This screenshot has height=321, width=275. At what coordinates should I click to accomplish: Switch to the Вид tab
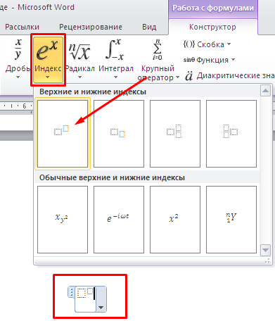(x=149, y=27)
